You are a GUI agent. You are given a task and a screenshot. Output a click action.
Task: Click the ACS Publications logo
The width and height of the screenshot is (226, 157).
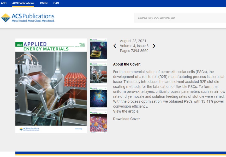(28, 18)
